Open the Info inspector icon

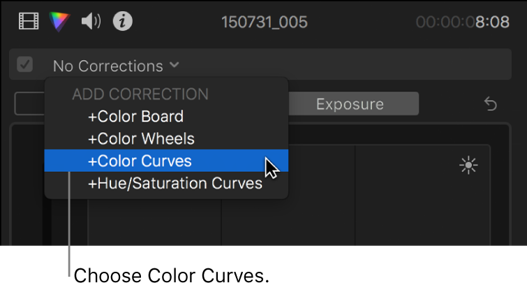click(122, 21)
